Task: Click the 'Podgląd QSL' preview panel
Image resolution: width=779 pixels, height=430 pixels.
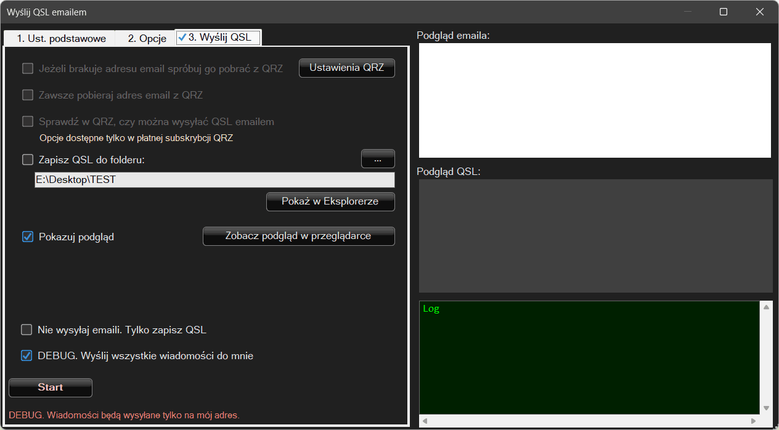Action: click(x=595, y=235)
